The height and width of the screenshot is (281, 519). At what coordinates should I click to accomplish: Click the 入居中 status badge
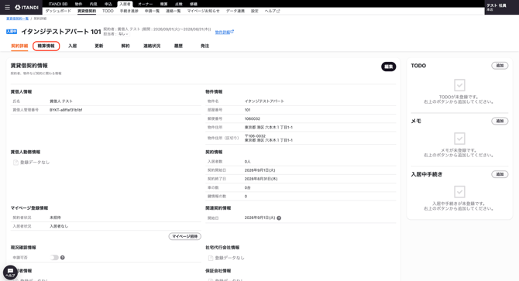coord(12,32)
